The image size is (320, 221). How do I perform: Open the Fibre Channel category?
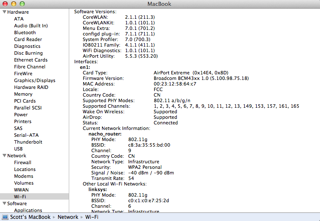[x=29, y=67]
